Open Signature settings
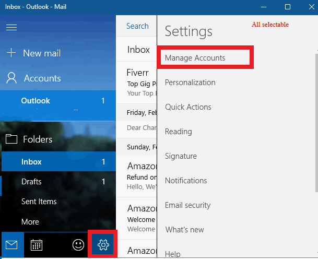This screenshot has width=318, height=259. [x=181, y=156]
